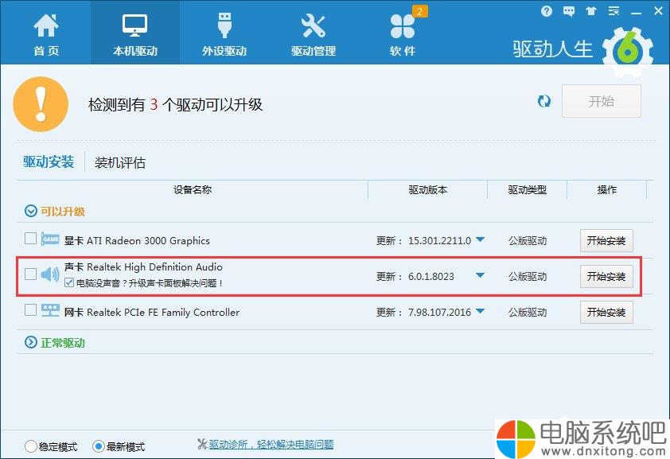Viewport: 670px width, 459px height.
Task: Open version dropdown for 7.98.107.2016
Action: tap(481, 311)
